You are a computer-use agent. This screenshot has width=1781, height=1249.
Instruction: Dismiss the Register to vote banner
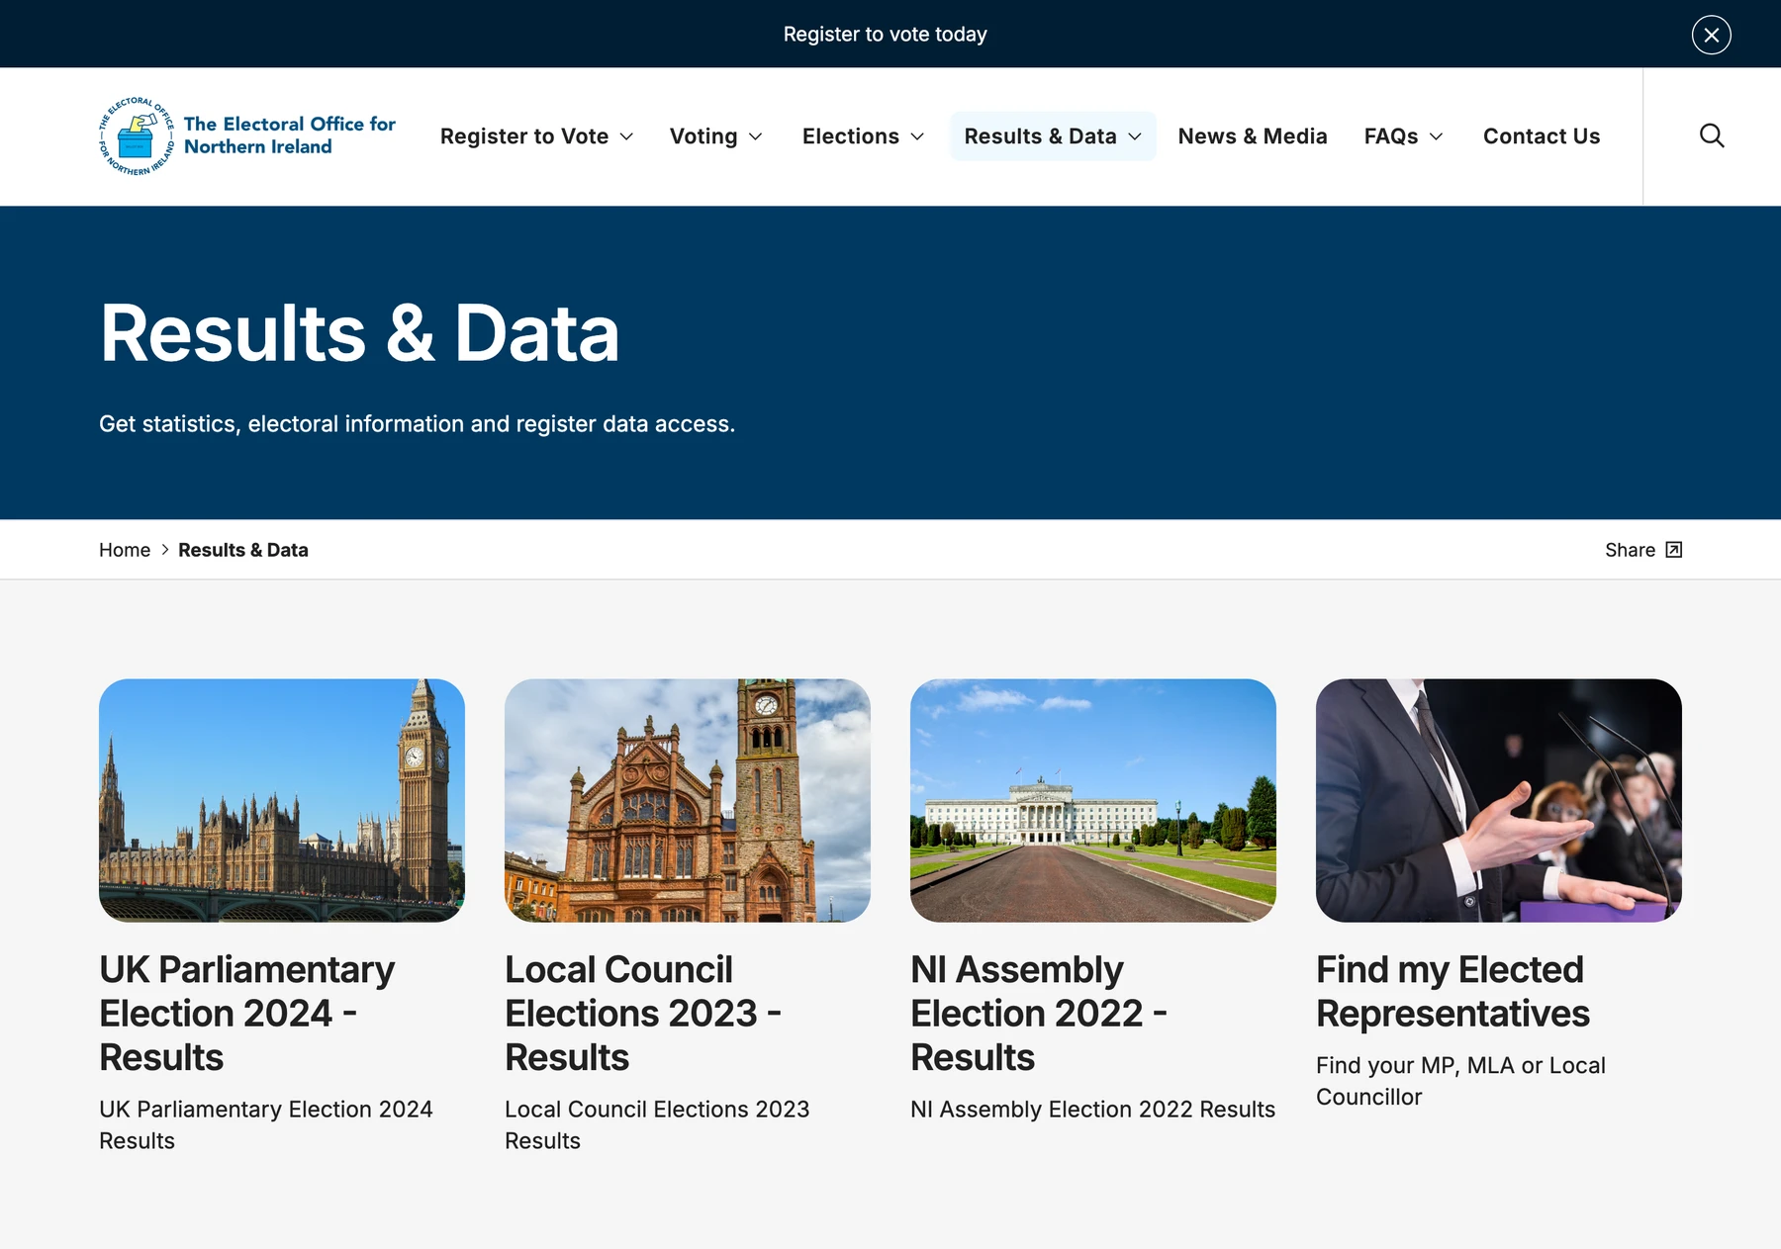1711,35
